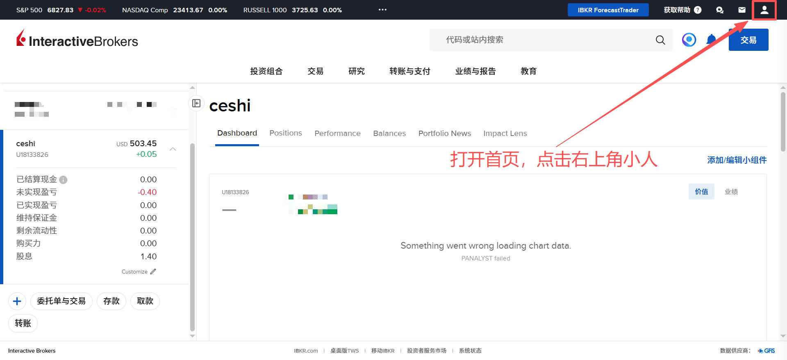Open the mail messages icon
787x360 pixels.
point(742,10)
